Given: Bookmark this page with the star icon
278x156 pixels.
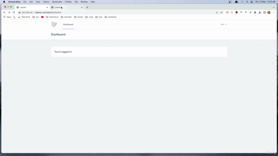Looking at the screenshot, I should pos(222,13).
